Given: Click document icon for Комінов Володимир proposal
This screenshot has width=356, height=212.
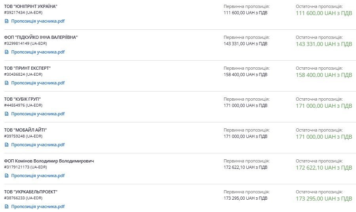Looking at the screenshot, I should 6,176.
